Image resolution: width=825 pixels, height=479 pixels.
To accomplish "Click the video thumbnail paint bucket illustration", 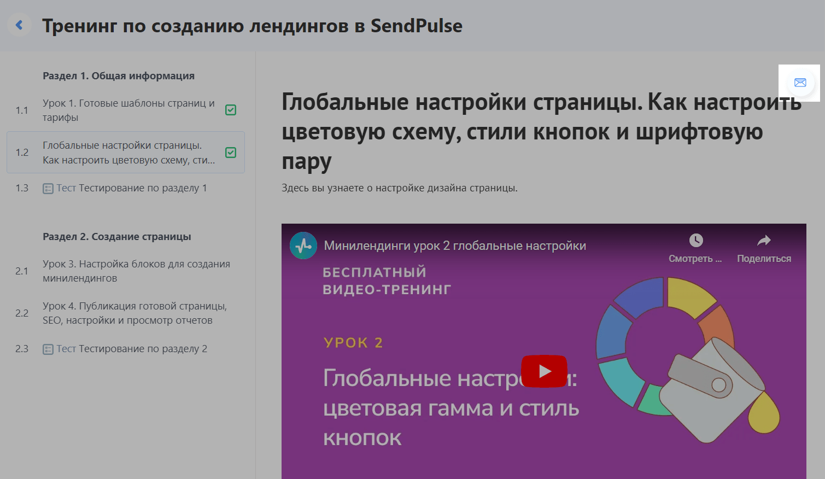I will [x=688, y=360].
